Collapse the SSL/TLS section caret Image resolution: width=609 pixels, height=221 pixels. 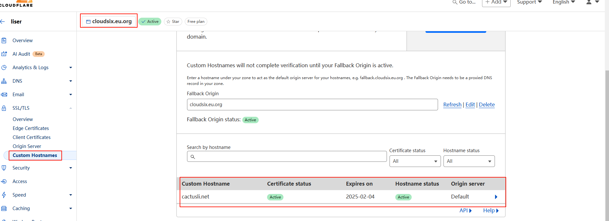tap(71, 108)
